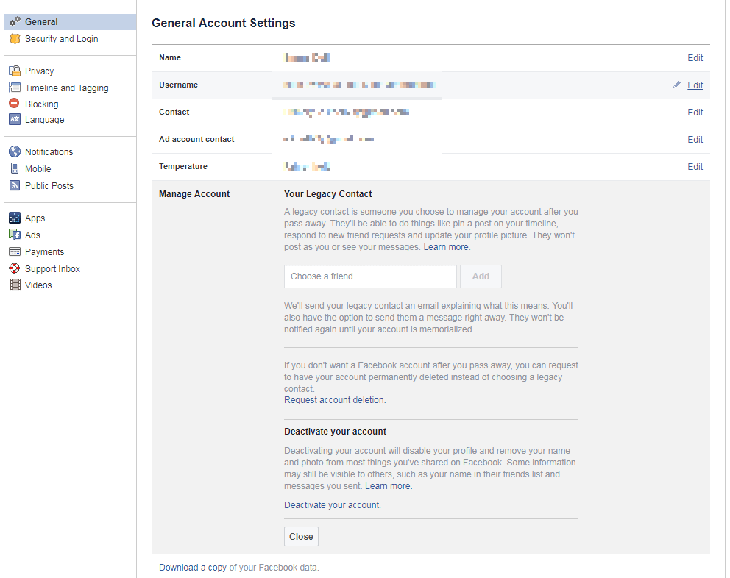Viewport: 730px width, 578px height.
Task: Click the Mobile phone icon
Action: [x=15, y=168]
